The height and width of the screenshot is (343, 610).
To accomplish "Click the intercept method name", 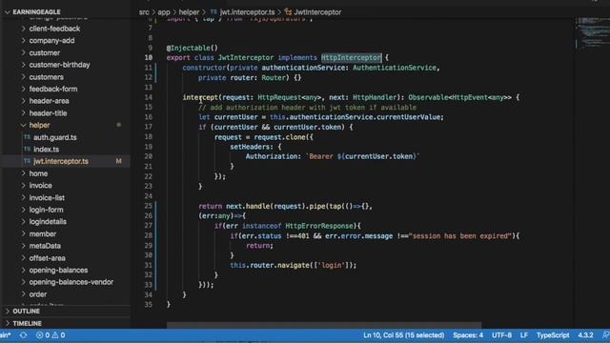I will pyautogui.click(x=200, y=97).
